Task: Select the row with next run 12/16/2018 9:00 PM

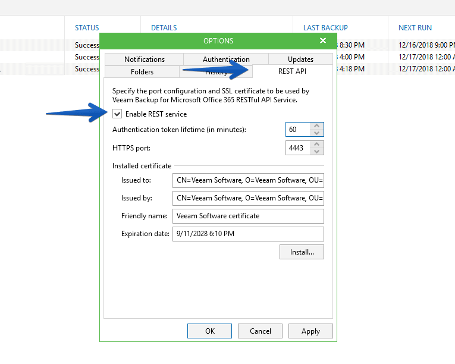Action: [x=426, y=45]
